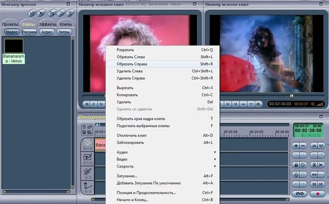Open Начало и Конец... dialog
This screenshot has width=329, height=204.
[163, 200]
